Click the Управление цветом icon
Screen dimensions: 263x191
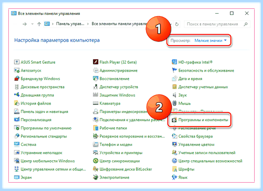coord(174,144)
